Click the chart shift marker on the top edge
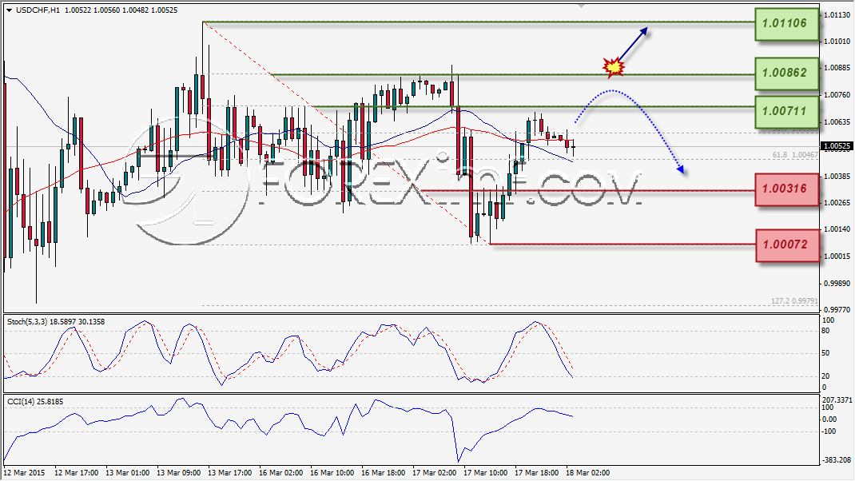Screen dimensions: 855x481 click(581, 6)
